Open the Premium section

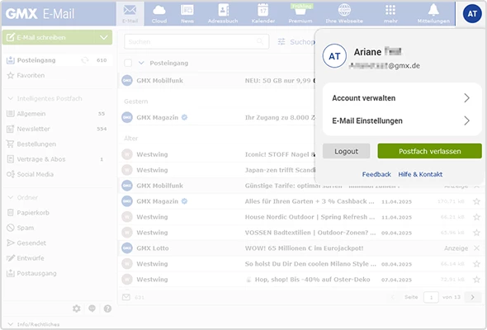click(x=300, y=14)
